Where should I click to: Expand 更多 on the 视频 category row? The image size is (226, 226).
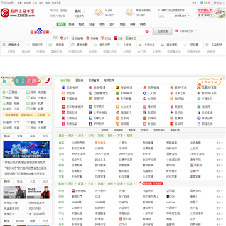click(x=220, y=149)
